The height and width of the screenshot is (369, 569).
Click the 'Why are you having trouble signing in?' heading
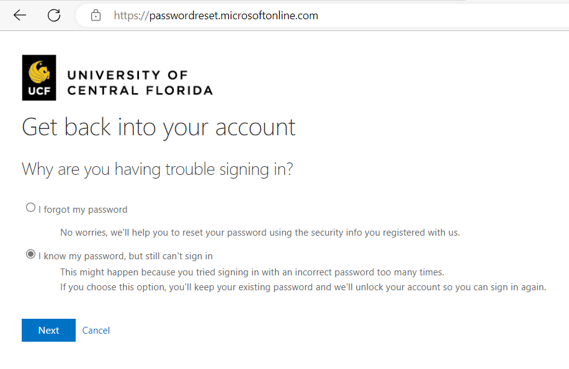(x=157, y=169)
